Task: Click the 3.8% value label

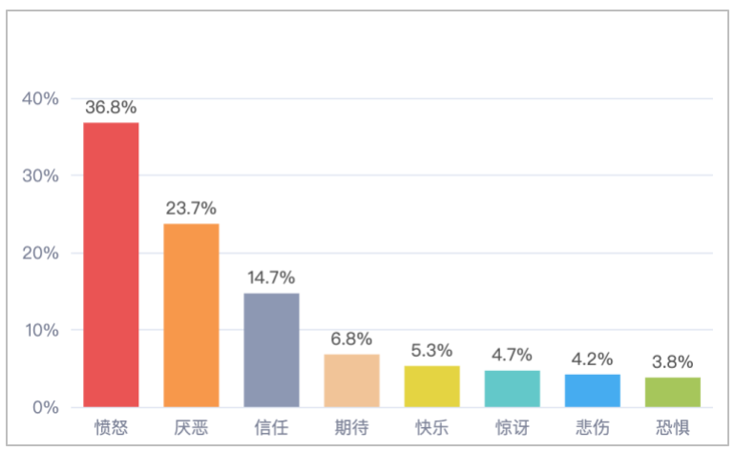Action: click(x=672, y=362)
